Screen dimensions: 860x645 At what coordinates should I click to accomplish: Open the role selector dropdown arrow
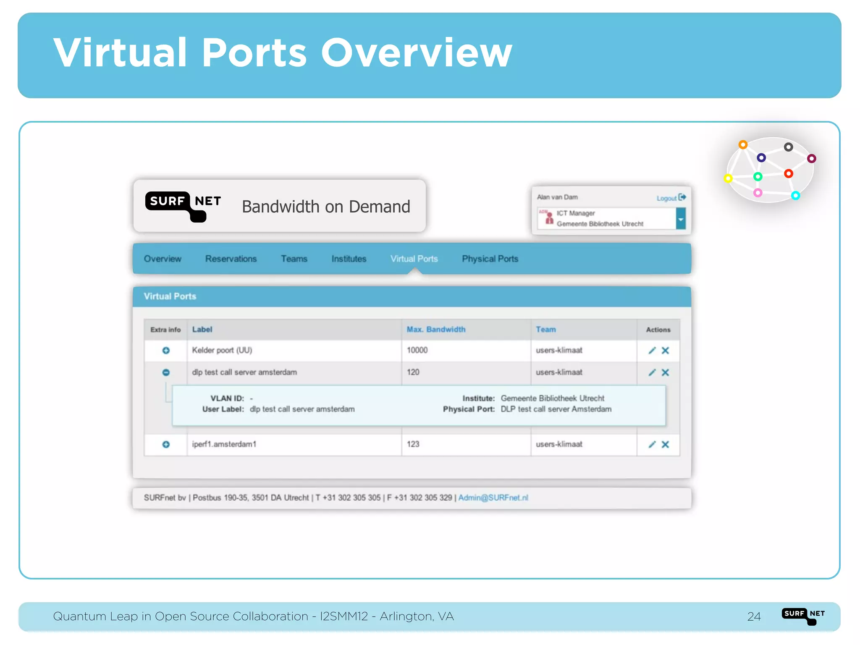681,219
